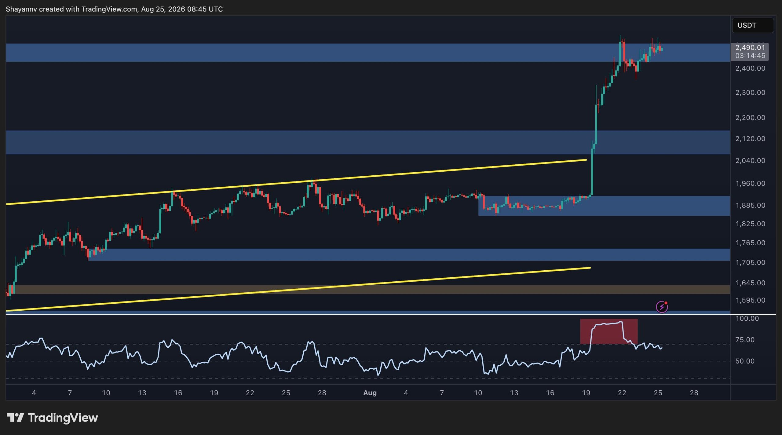Click the RSI 50.00 scale label
The image size is (782, 435).
click(745, 361)
